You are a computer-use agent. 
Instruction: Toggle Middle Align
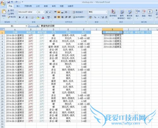click(59, 12)
